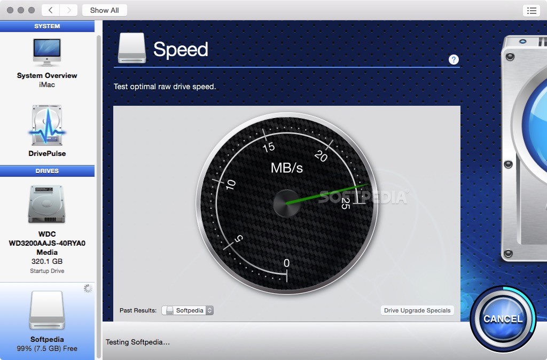Toggle the list view icon in toolbar

[532, 11]
